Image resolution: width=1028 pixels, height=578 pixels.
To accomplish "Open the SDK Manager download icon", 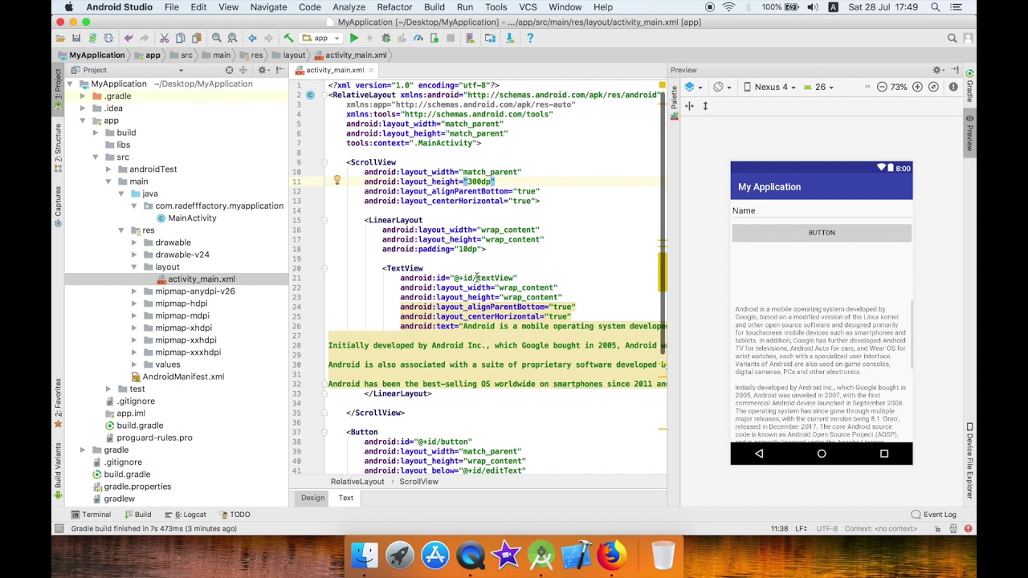I will click(509, 38).
